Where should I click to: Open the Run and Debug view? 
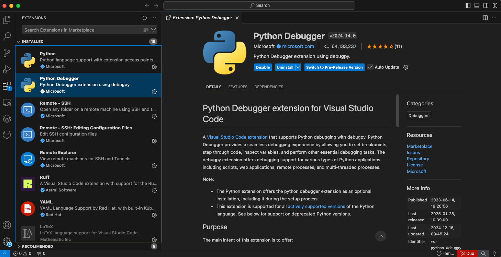tap(7, 69)
